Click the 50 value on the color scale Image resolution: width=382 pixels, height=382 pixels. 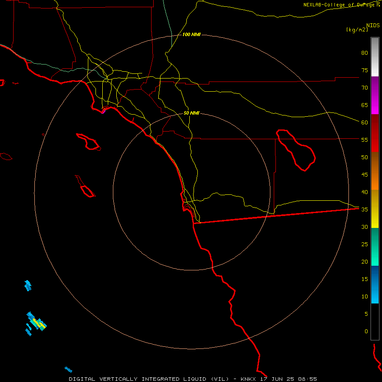(365, 157)
